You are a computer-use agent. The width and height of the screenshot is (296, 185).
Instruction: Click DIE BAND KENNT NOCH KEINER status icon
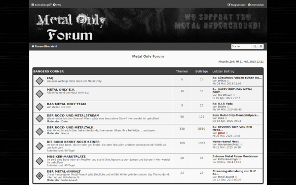click(39, 147)
